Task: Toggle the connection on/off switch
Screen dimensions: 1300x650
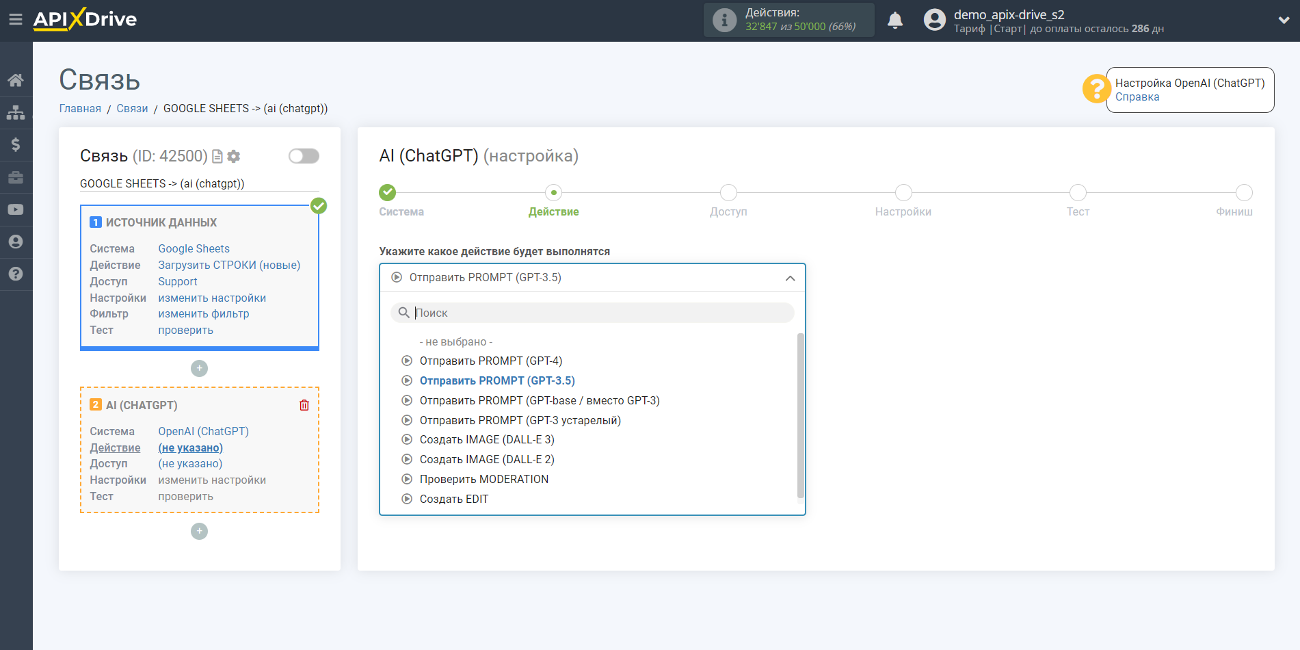Action: [304, 156]
